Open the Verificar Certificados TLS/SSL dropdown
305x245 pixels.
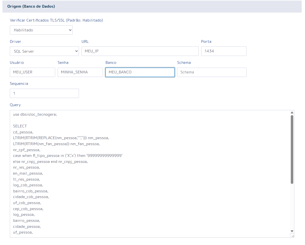click(x=41, y=30)
